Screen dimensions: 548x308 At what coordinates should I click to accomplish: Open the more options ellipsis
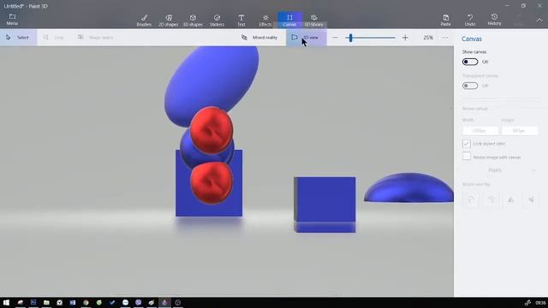tap(445, 38)
